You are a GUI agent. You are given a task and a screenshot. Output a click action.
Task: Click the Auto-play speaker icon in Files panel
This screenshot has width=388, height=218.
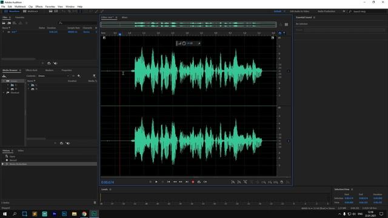[55, 63]
